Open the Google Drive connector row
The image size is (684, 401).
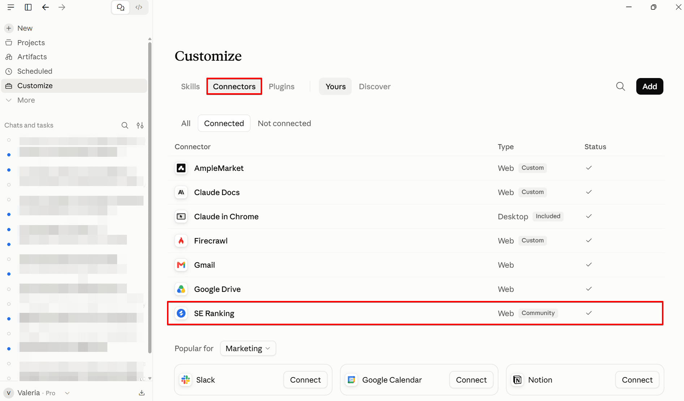click(x=416, y=289)
